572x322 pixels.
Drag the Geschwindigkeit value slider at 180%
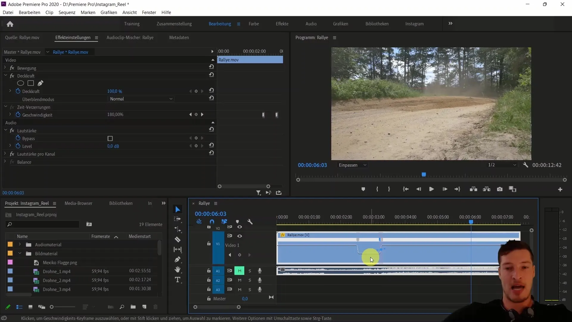tap(115, 114)
